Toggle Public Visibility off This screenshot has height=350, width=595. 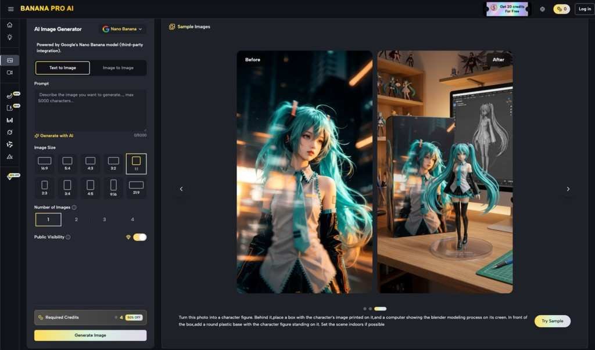[138, 237]
